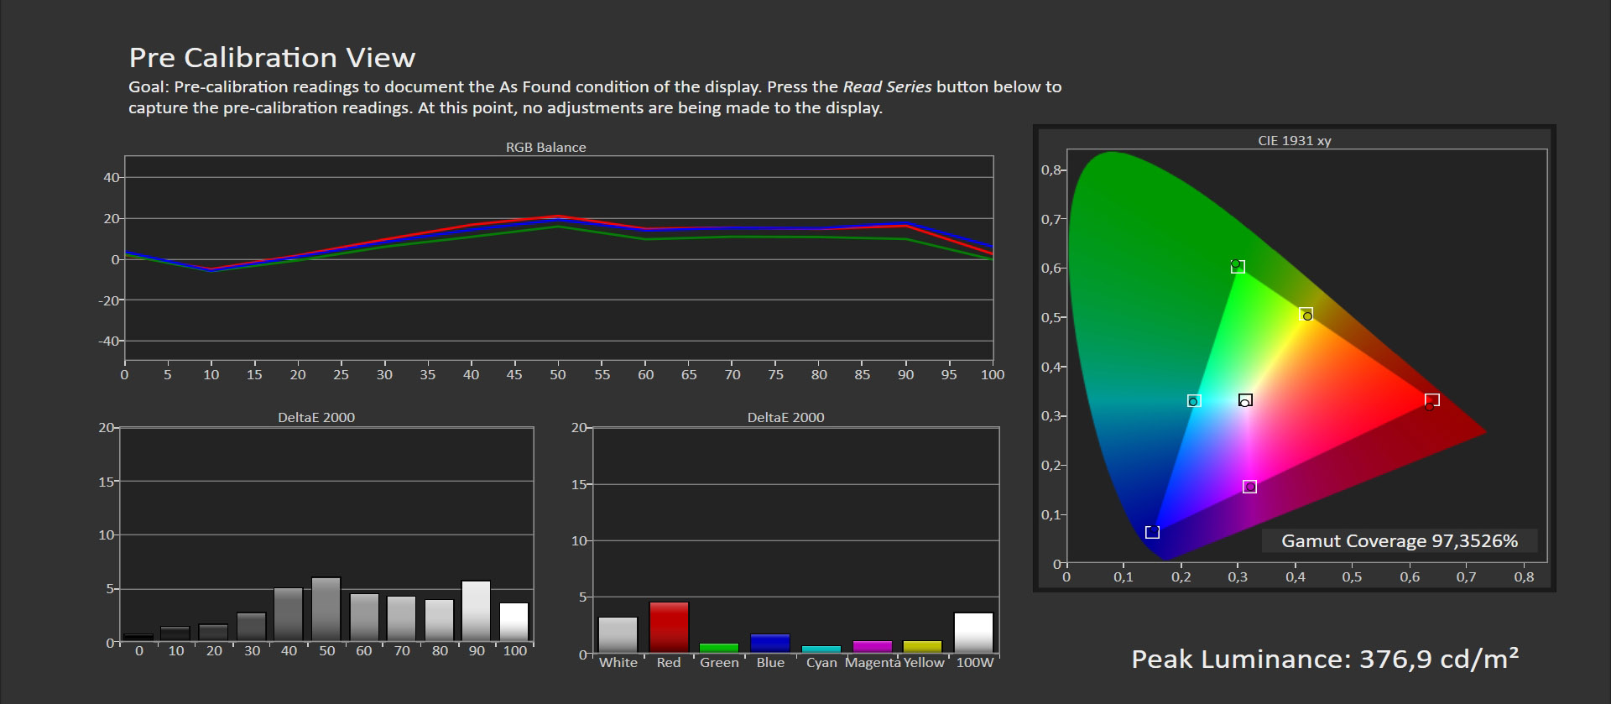Click the Cyan bar in color DeltaE chart
The height and width of the screenshot is (704, 1611).
(821, 649)
